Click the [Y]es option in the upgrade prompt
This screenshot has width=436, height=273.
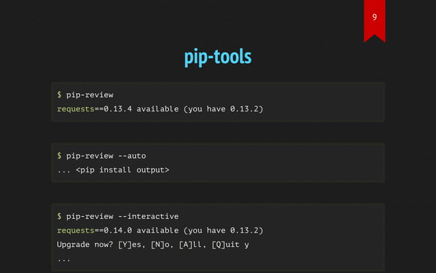(131, 245)
